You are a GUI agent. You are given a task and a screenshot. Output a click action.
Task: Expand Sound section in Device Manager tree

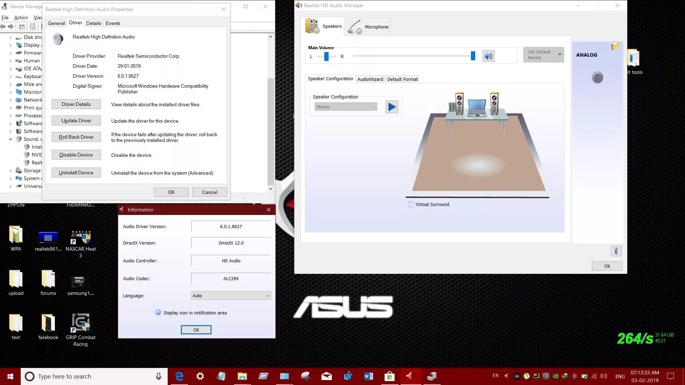coord(10,139)
